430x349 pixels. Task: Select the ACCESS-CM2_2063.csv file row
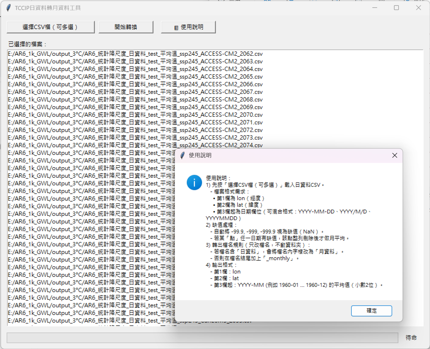click(135, 61)
